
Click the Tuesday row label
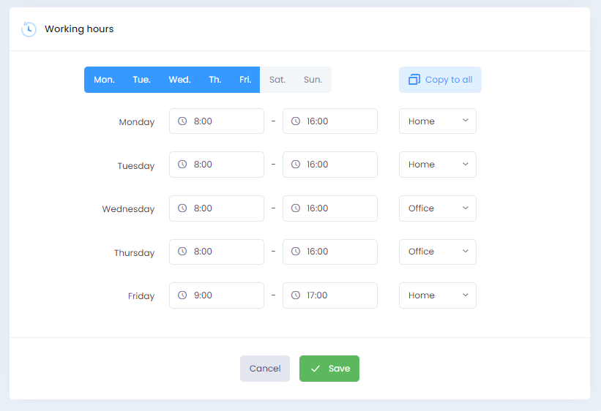coord(135,166)
